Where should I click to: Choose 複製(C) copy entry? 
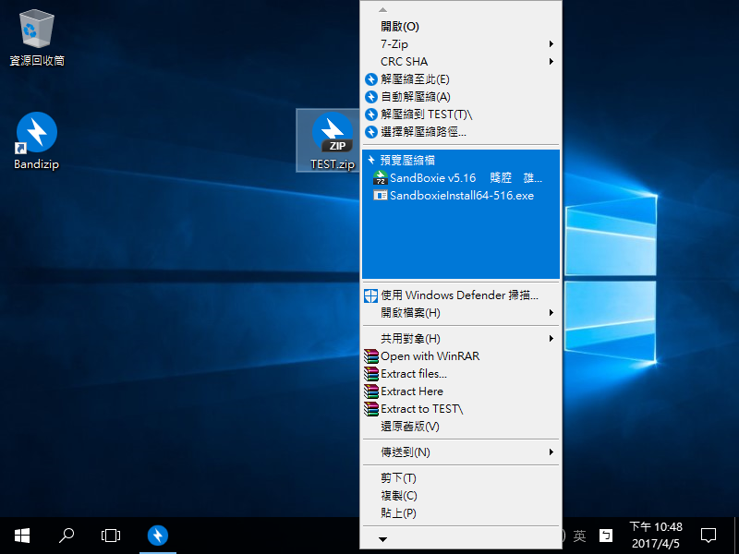(x=461, y=496)
